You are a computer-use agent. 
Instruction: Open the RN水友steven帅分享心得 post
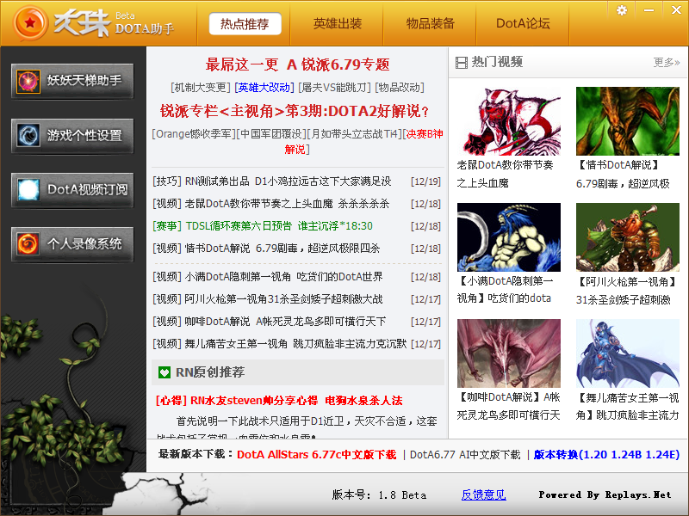tap(279, 401)
